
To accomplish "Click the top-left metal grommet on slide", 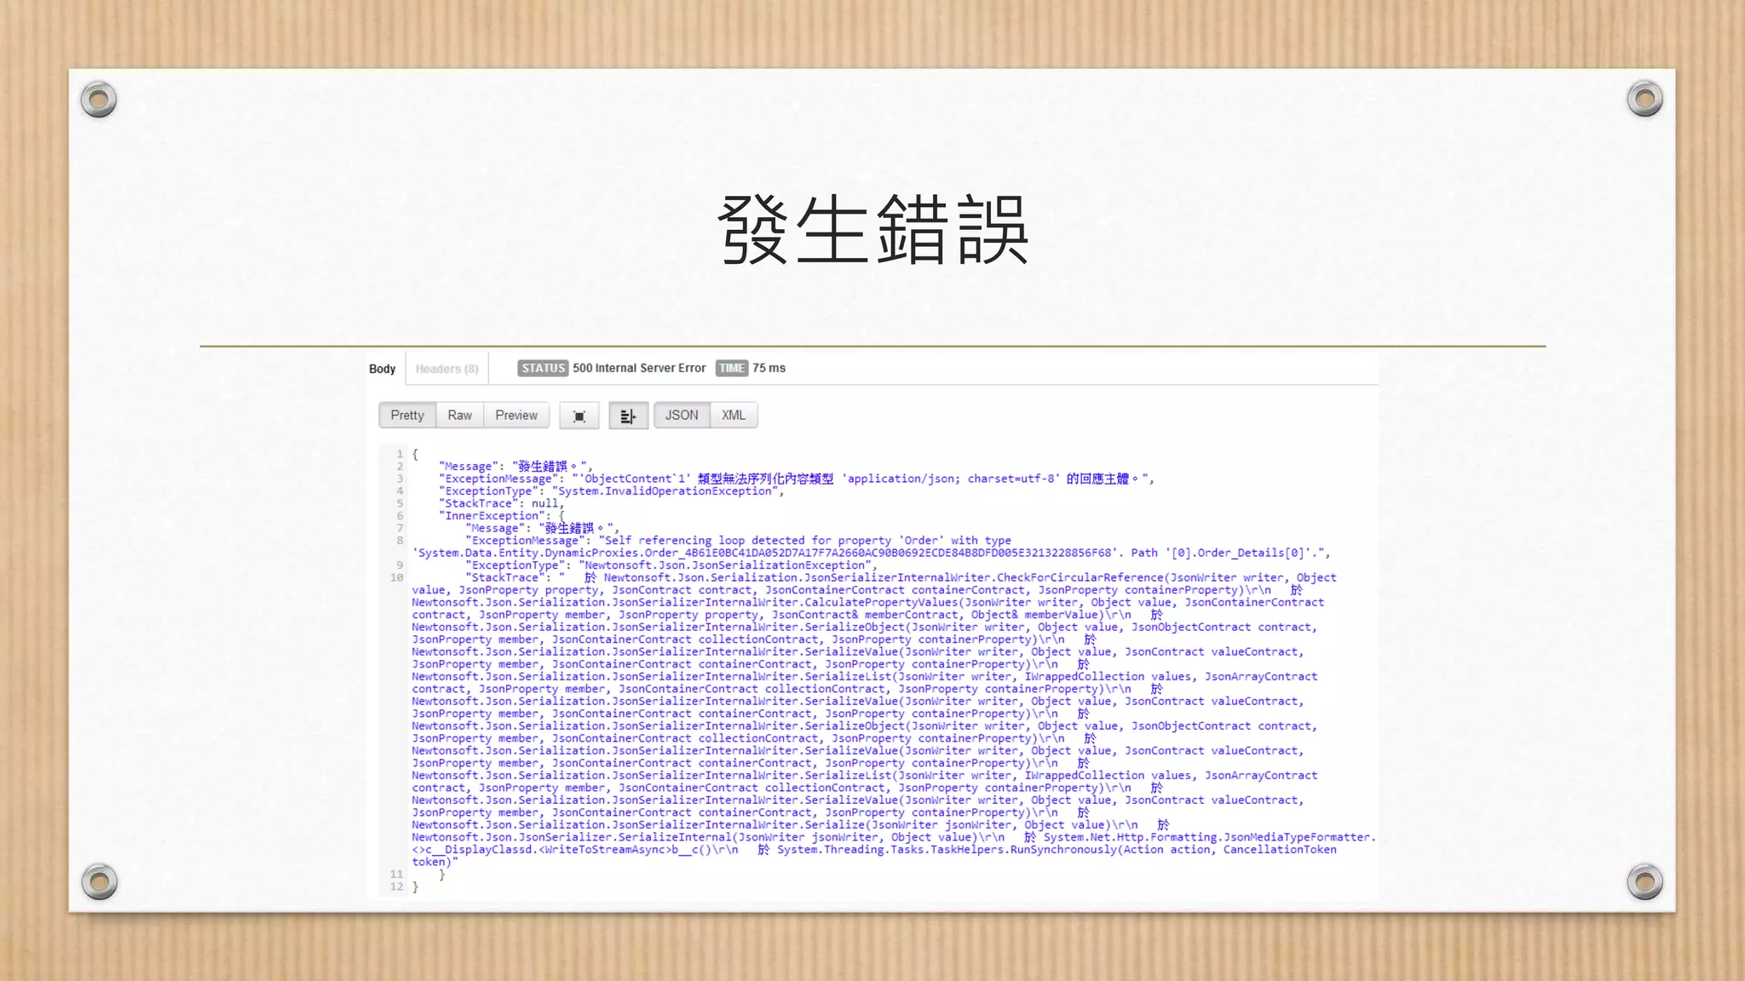I will 99,100.
